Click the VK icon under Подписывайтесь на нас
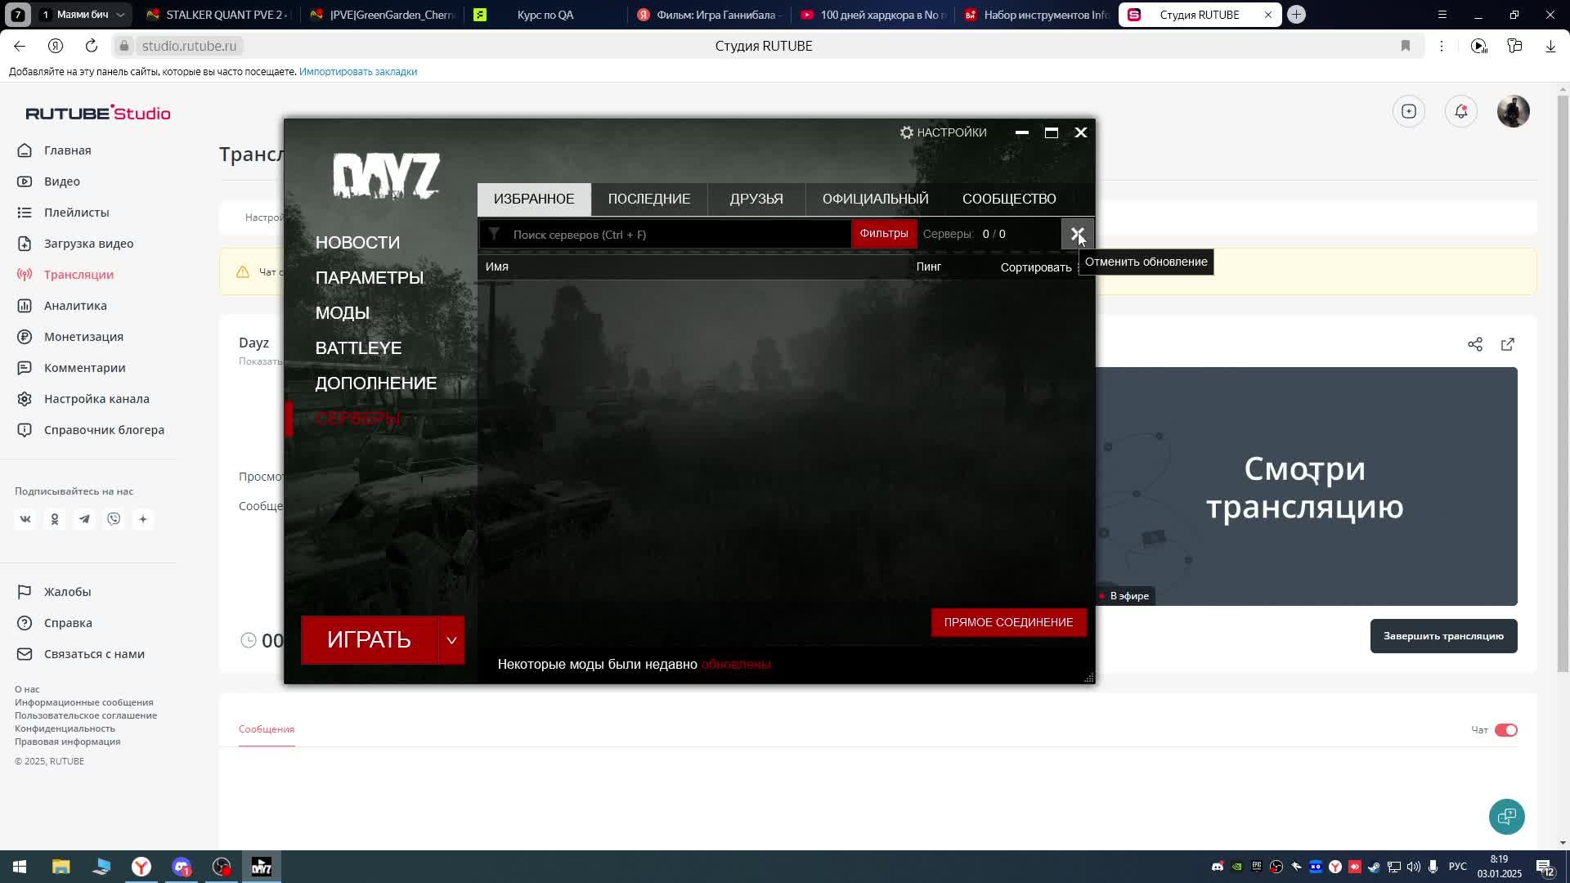 (25, 518)
